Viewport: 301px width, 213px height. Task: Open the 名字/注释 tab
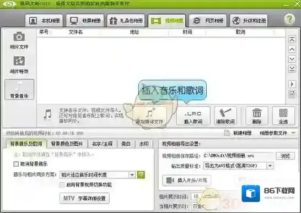102,144
